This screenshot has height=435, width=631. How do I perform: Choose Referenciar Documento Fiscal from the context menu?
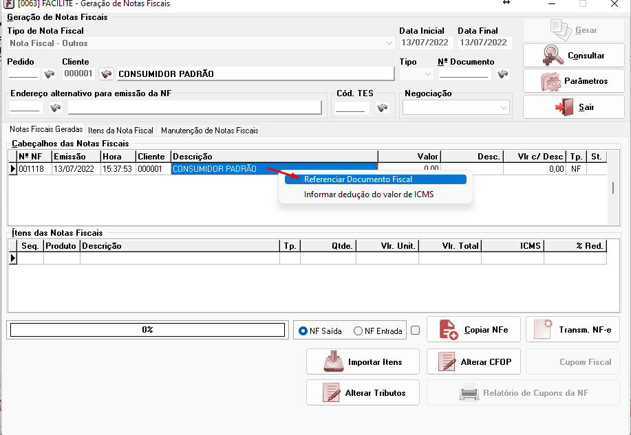coord(376,179)
